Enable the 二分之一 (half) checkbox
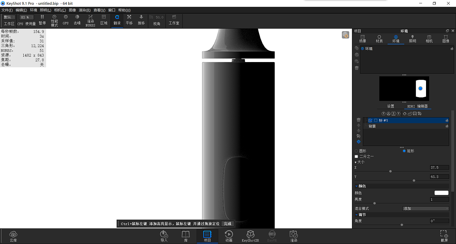This screenshot has width=456, height=244. point(356,157)
